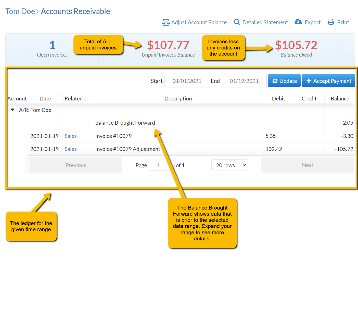The width and height of the screenshot is (358, 324).
Task: Click the -105.72 balance value
Action: 344,149
